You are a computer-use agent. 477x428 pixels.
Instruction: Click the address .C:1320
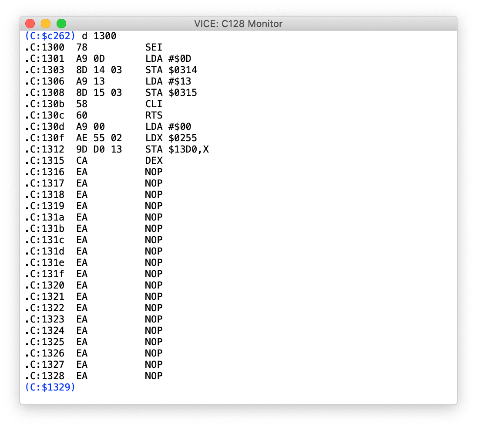45,285
